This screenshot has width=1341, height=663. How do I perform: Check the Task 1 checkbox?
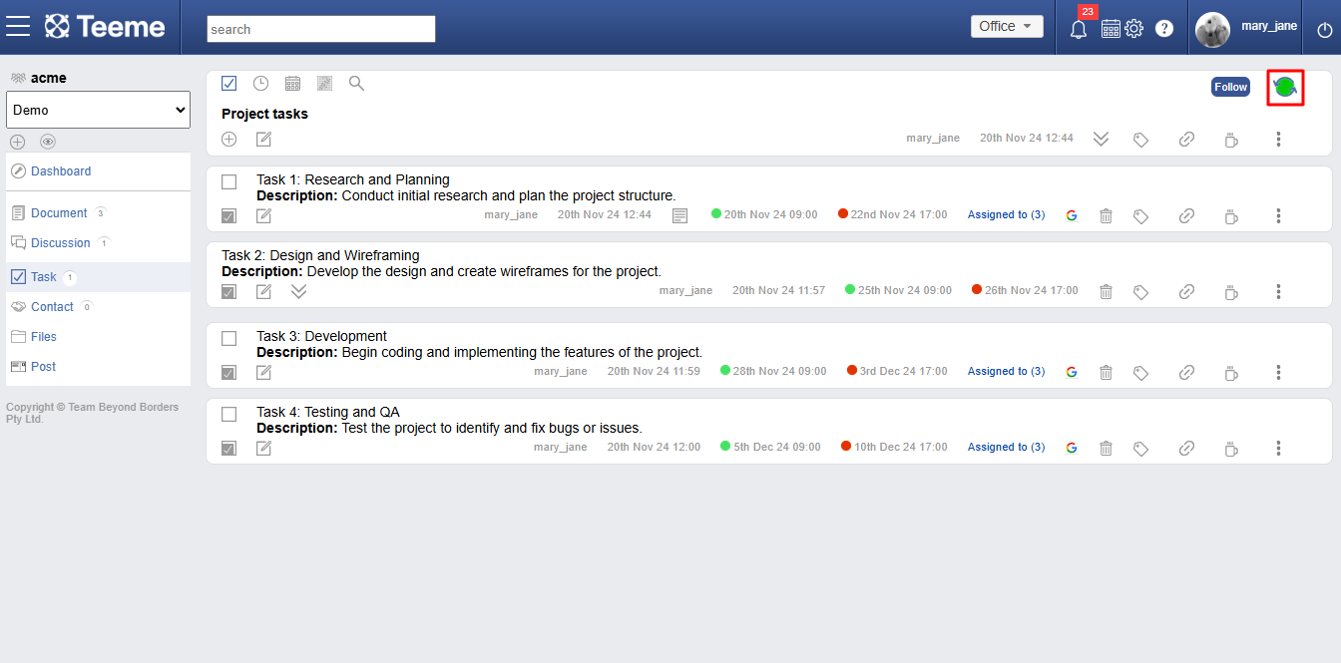point(229,182)
